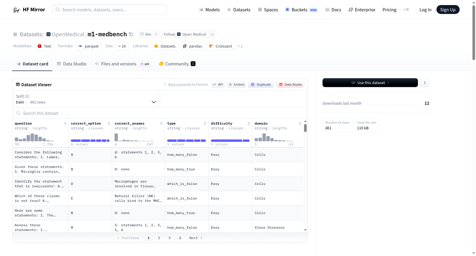
Task: Go to page 3 of the table
Action: pos(170,238)
